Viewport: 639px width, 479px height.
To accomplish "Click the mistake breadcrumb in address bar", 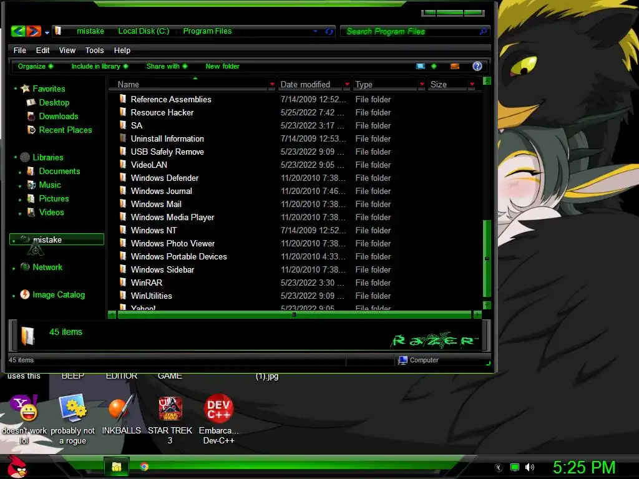I will point(90,31).
